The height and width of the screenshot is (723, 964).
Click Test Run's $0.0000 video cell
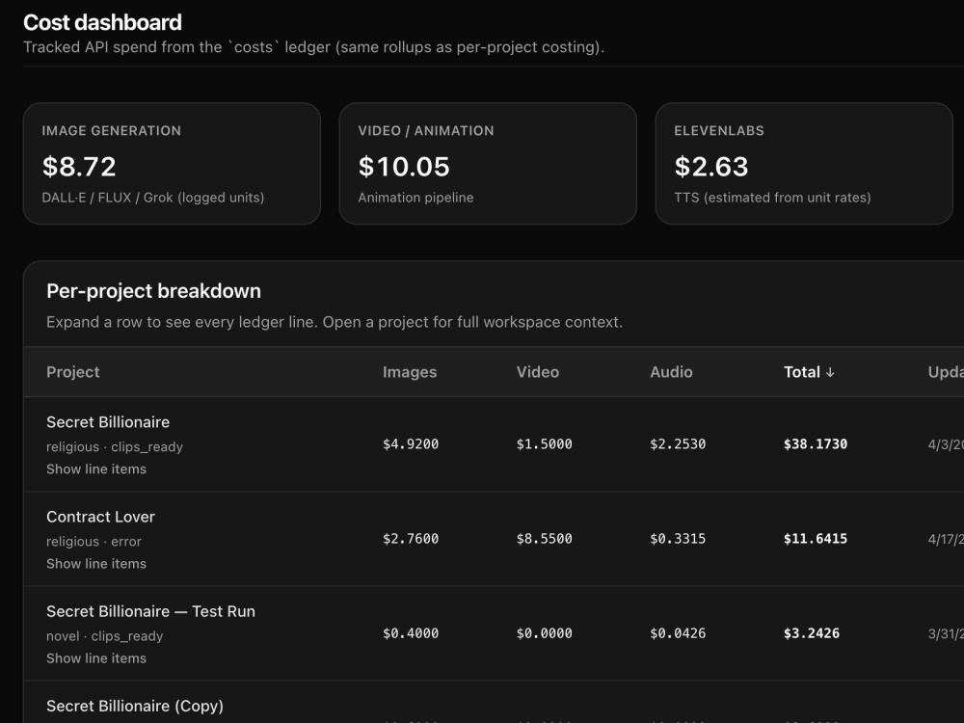(x=544, y=633)
